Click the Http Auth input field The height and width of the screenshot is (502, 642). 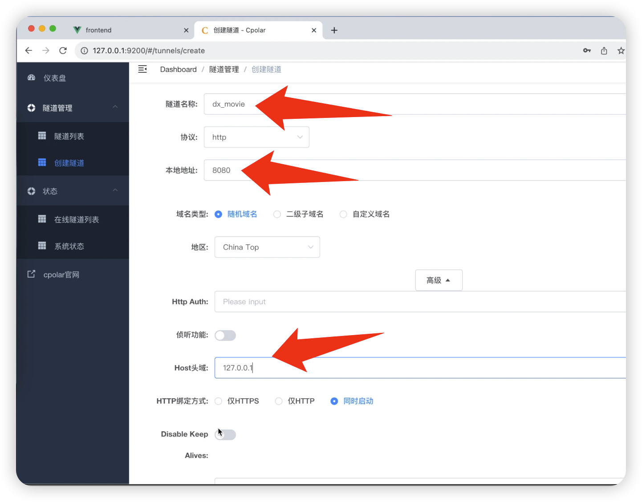click(x=420, y=302)
